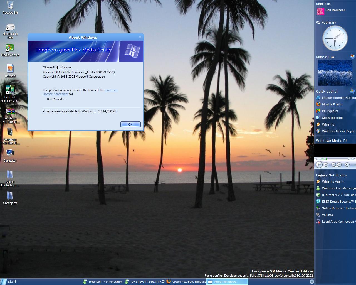Viewport: 356px width, 285px height.
Task: Close the About Windows dialog
Action: pos(140,37)
